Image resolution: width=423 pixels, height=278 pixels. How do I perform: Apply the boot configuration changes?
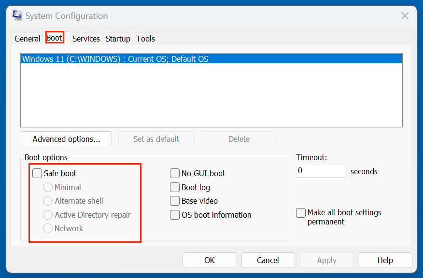pyautogui.click(x=326, y=260)
